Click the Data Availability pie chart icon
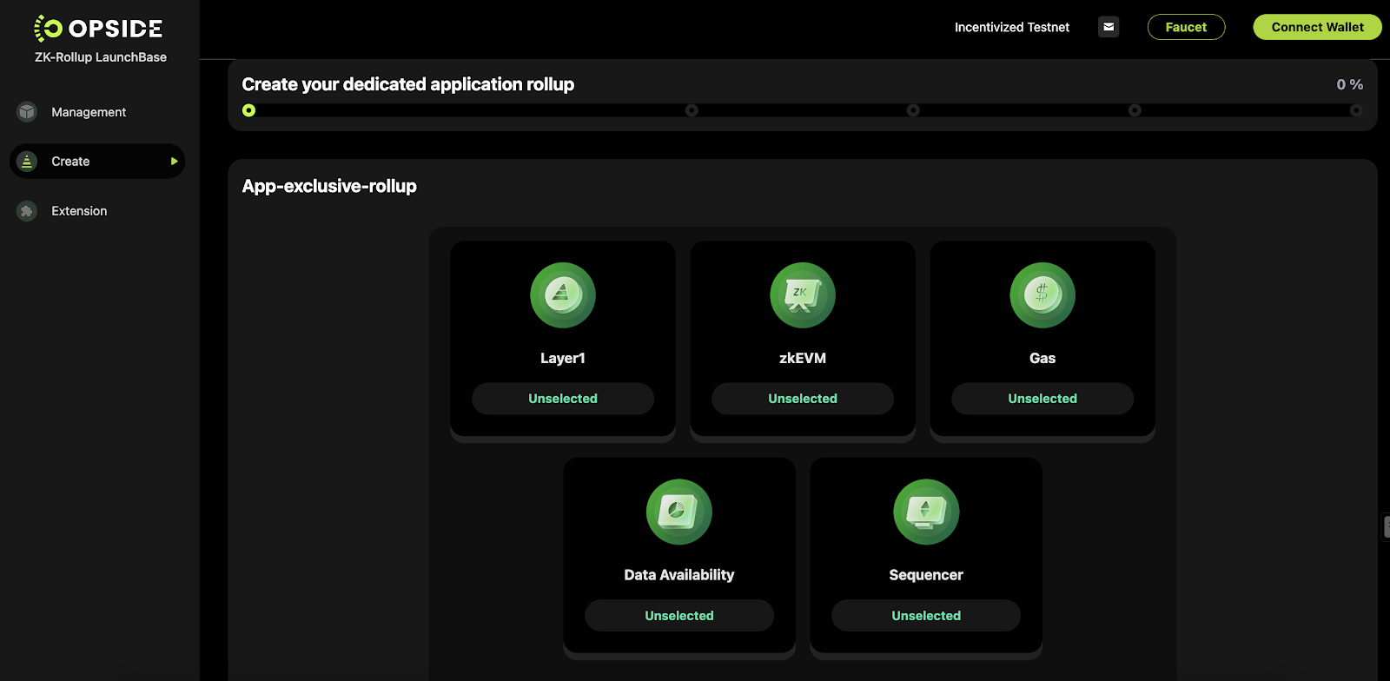1390x681 pixels. pos(679,512)
